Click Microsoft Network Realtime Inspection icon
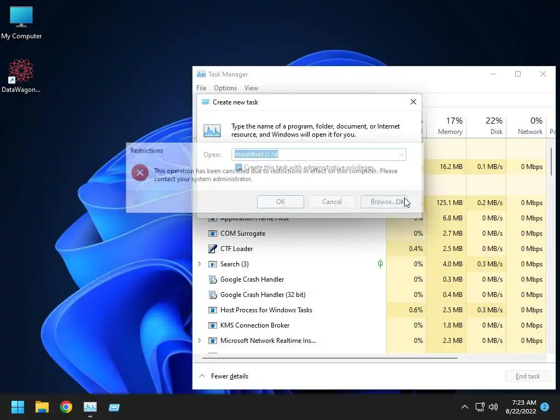 [213, 341]
